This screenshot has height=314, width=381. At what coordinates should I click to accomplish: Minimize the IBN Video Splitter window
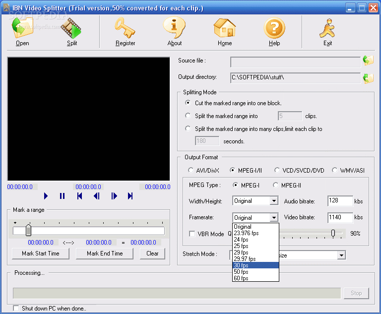click(x=350, y=8)
